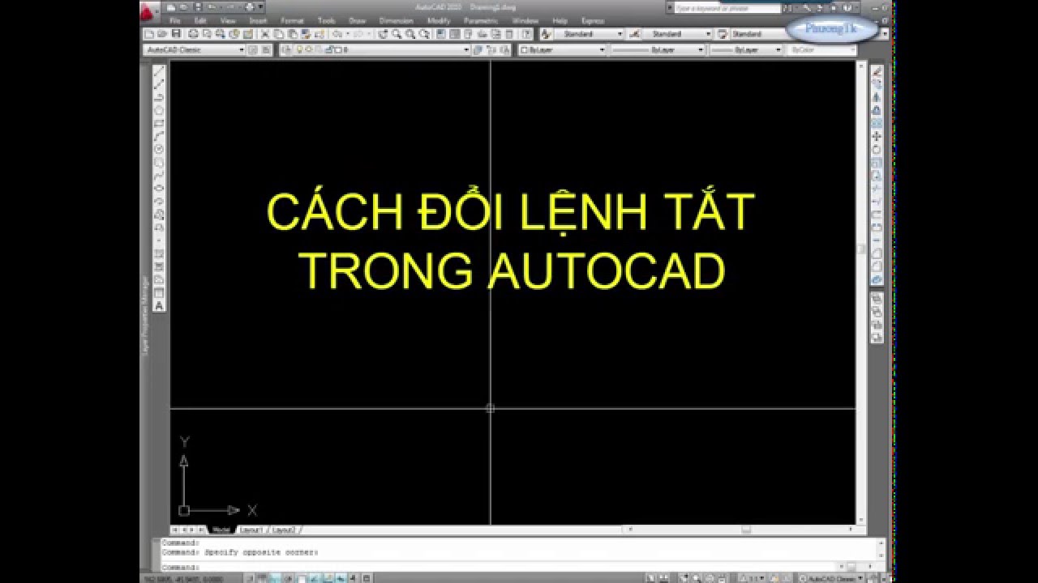1038x583 pixels.
Task: Select the Construction Line tool
Action: click(159, 84)
